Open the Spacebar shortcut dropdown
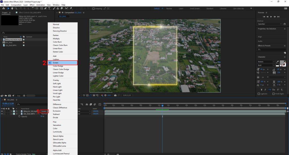The height and width of the screenshot is (155, 289). click(269, 24)
